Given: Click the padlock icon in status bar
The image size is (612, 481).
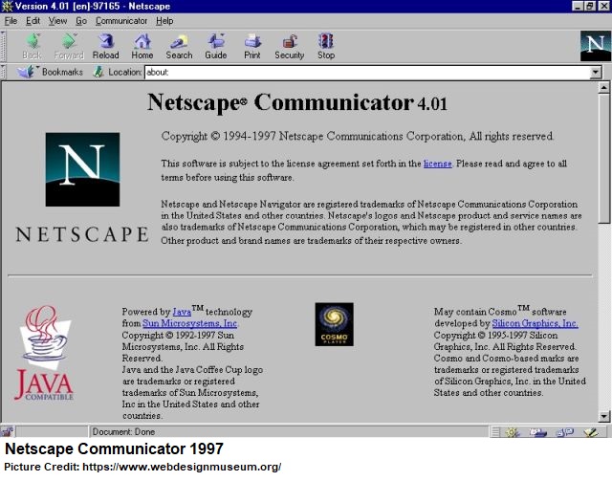Looking at the screenshot, I should click(x=9, y=432).
